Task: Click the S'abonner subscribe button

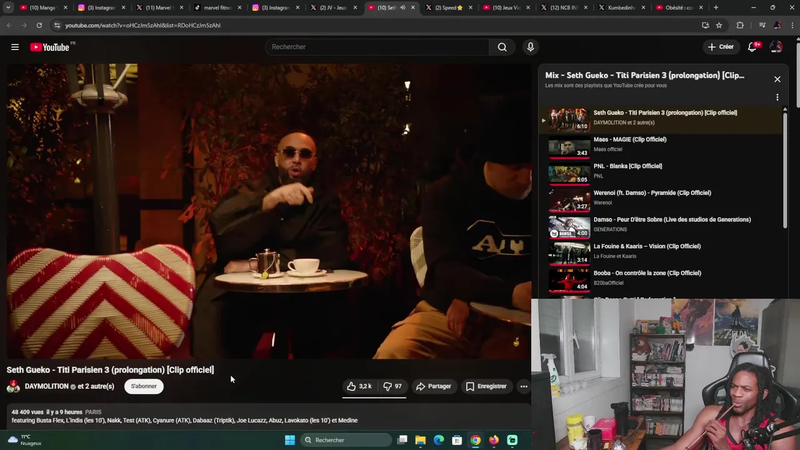Action: pos(144,386)
